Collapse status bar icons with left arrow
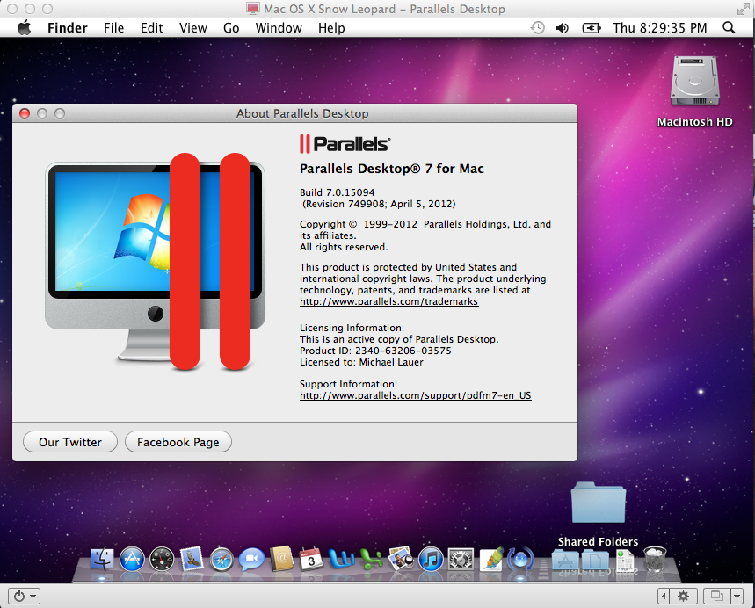The width and height of the screenshot is (755, 608). 664,597
